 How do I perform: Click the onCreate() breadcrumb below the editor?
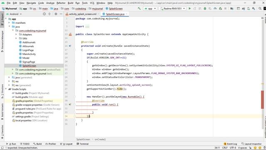(x=100, y=139)
